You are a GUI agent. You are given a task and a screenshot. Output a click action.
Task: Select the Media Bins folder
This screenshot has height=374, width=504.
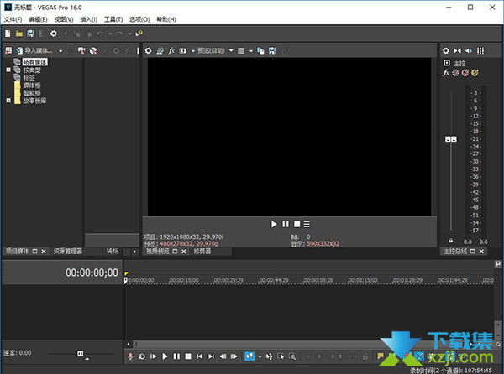point(32,85)
